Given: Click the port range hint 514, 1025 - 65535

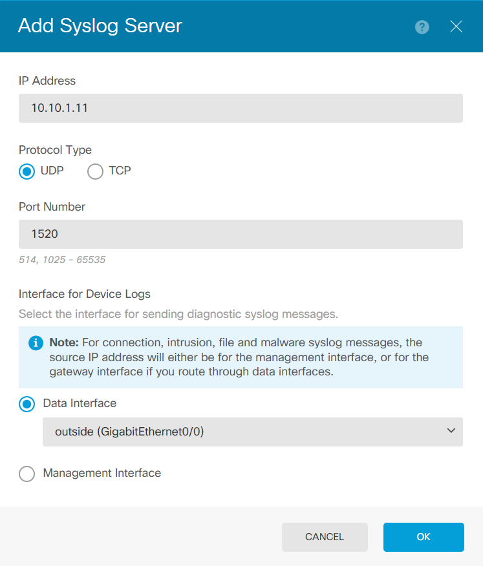Looking at the screenshot, I should point(62,260).
